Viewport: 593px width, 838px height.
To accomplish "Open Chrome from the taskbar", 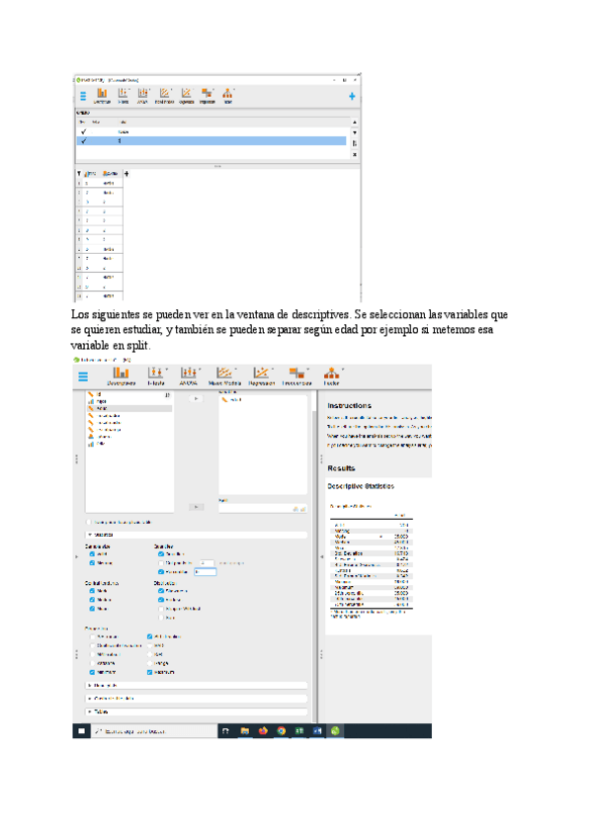I will tap(282, 731).
